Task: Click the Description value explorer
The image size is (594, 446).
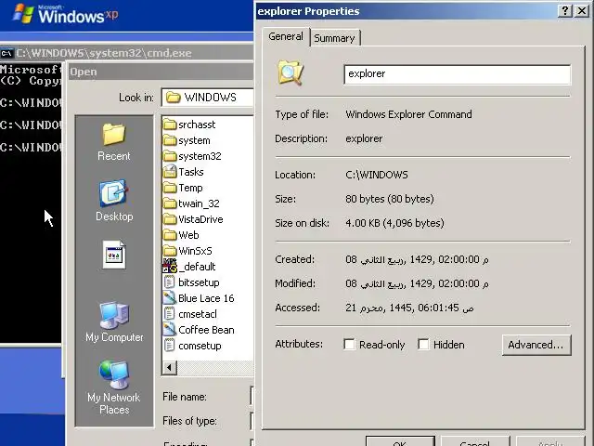Action: point(364,138)
